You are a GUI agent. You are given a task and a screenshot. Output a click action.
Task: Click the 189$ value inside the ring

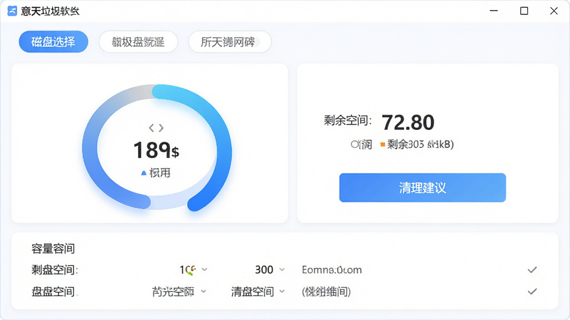click(x=156, y=150)
